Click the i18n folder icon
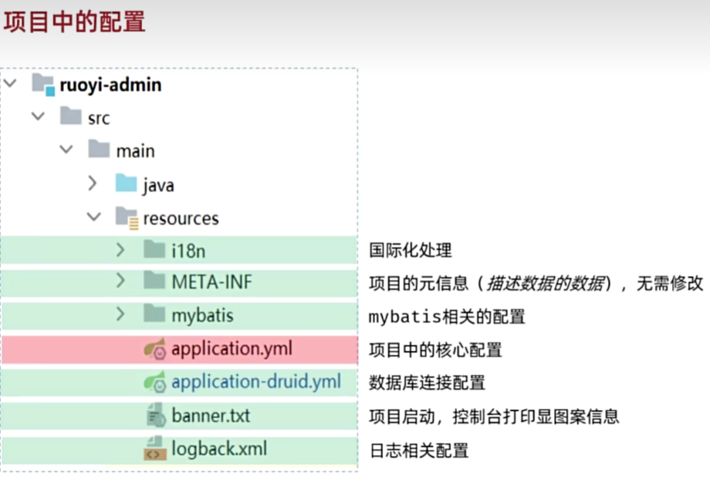The image size is (710, 482). 154,249
